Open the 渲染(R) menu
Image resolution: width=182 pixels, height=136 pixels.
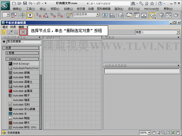tap(119, 9)
